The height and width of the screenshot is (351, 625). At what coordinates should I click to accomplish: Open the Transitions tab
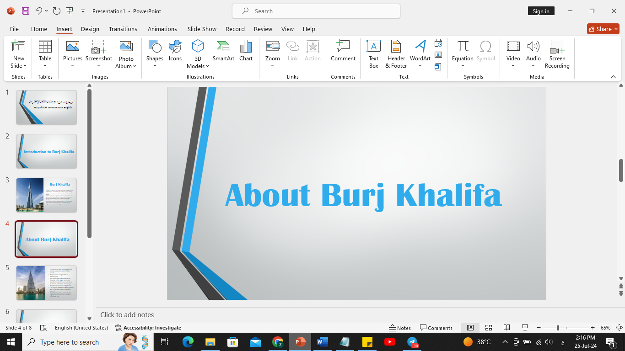pos(123,29)
